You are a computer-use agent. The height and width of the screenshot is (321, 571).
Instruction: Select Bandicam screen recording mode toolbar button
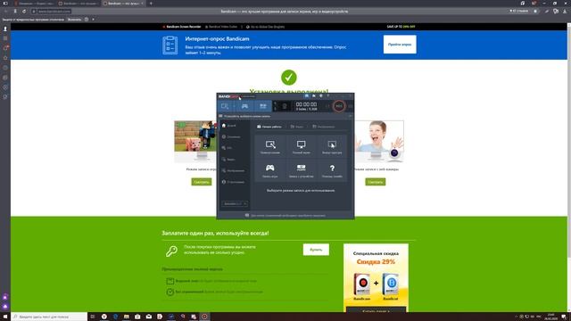(224, 106)
